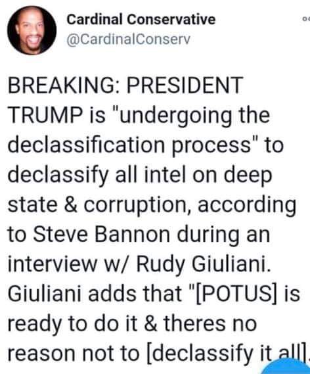The width and height of the screenshot is (310, 374).
Task: Click the name Rudy Giuliani in tweet
Action: point(204,266)
